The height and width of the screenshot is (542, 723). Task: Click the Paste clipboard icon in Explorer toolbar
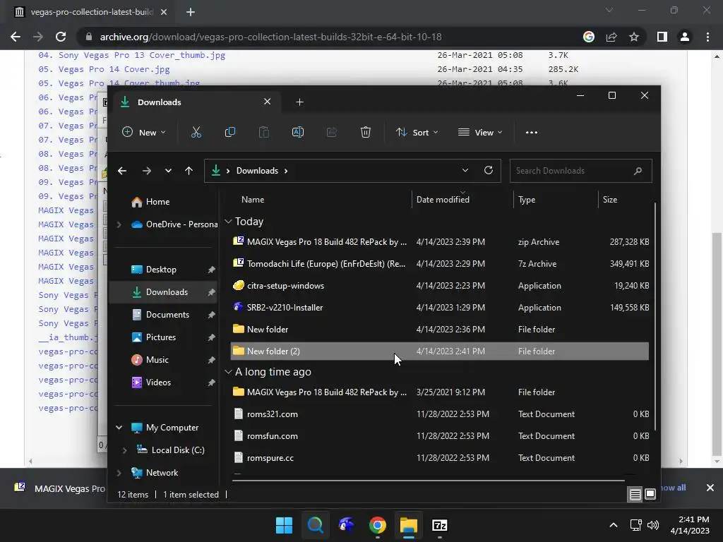pos(264,133)
